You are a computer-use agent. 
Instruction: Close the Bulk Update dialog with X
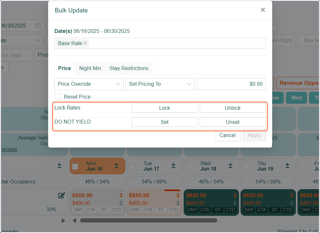coord(263,10)
